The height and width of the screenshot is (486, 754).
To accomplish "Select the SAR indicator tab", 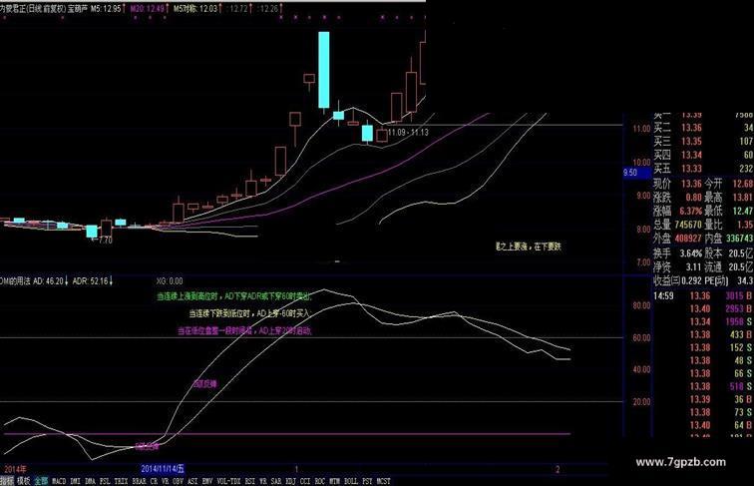I will (276, 481).
